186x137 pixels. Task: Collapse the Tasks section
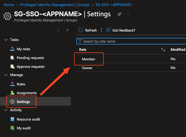click(6, 40)
